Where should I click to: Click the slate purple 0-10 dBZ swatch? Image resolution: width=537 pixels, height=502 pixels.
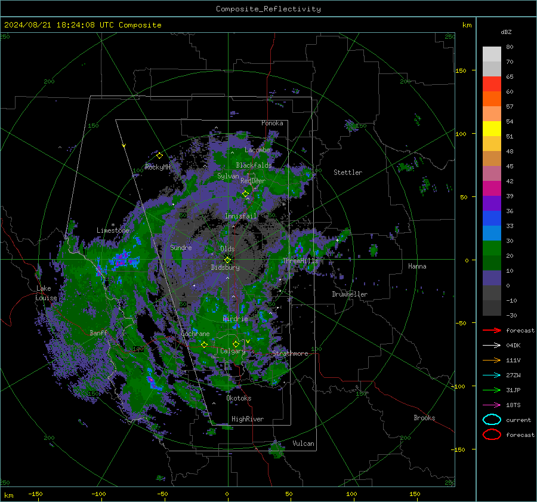[x=492, y=278]
